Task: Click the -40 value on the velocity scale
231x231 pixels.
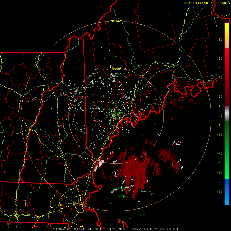Action: pos(219,153)
